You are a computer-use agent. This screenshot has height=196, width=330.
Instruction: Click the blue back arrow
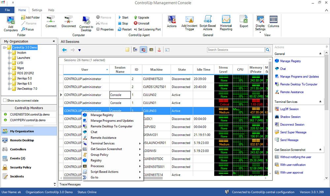(64, 50)
